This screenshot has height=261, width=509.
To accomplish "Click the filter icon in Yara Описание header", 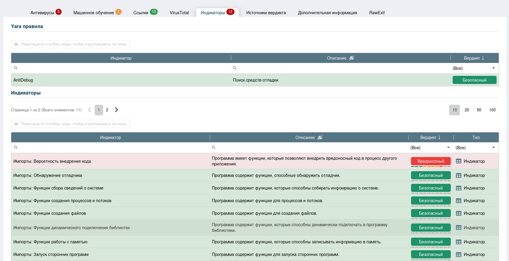I will point(352,58).
